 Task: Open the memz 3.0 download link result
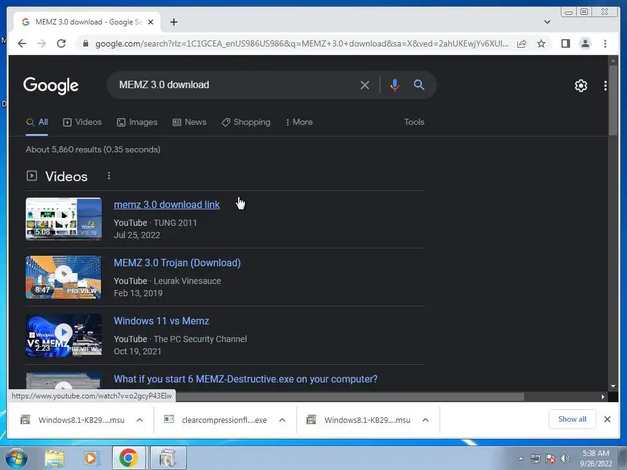click(x=167, y=204)
